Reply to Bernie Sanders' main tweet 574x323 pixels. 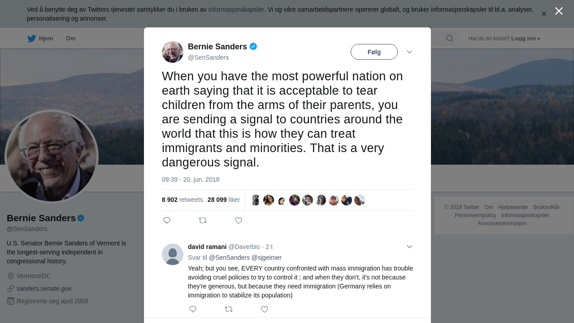167,220
